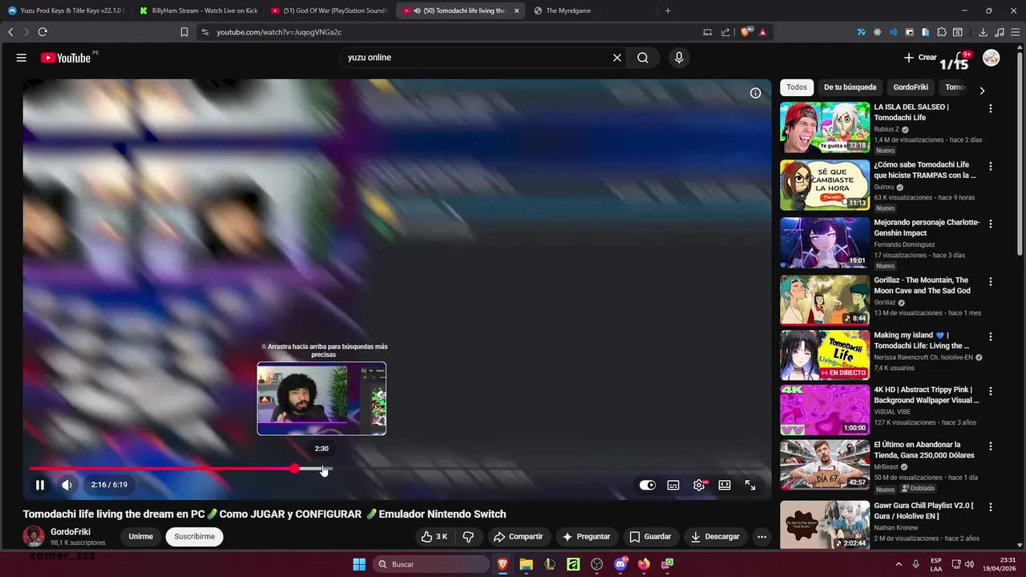This screenshot has height=577, width=1026.
Task: Subscribe using the Suscribirme button
Action: tap(195, 537)
